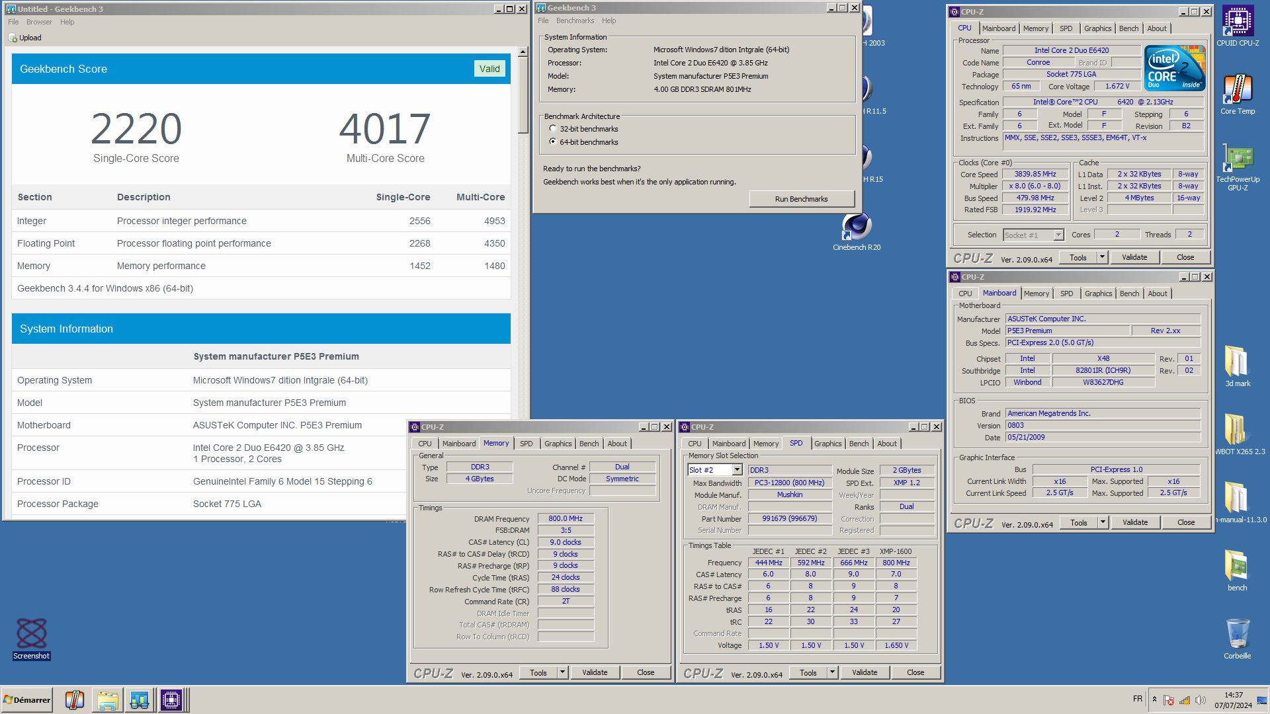Open Core Temp from the taskbar
Screen dimensions: 1270x714
pos(74,700)
